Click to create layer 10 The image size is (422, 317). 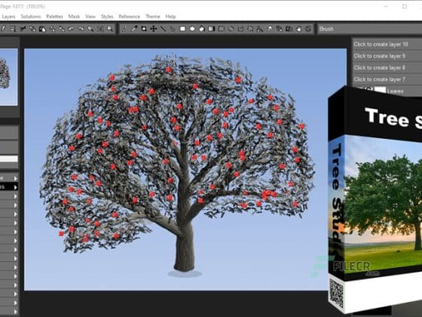[x=387, y=45]
